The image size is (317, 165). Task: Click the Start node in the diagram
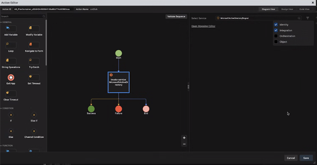(119, 53)
